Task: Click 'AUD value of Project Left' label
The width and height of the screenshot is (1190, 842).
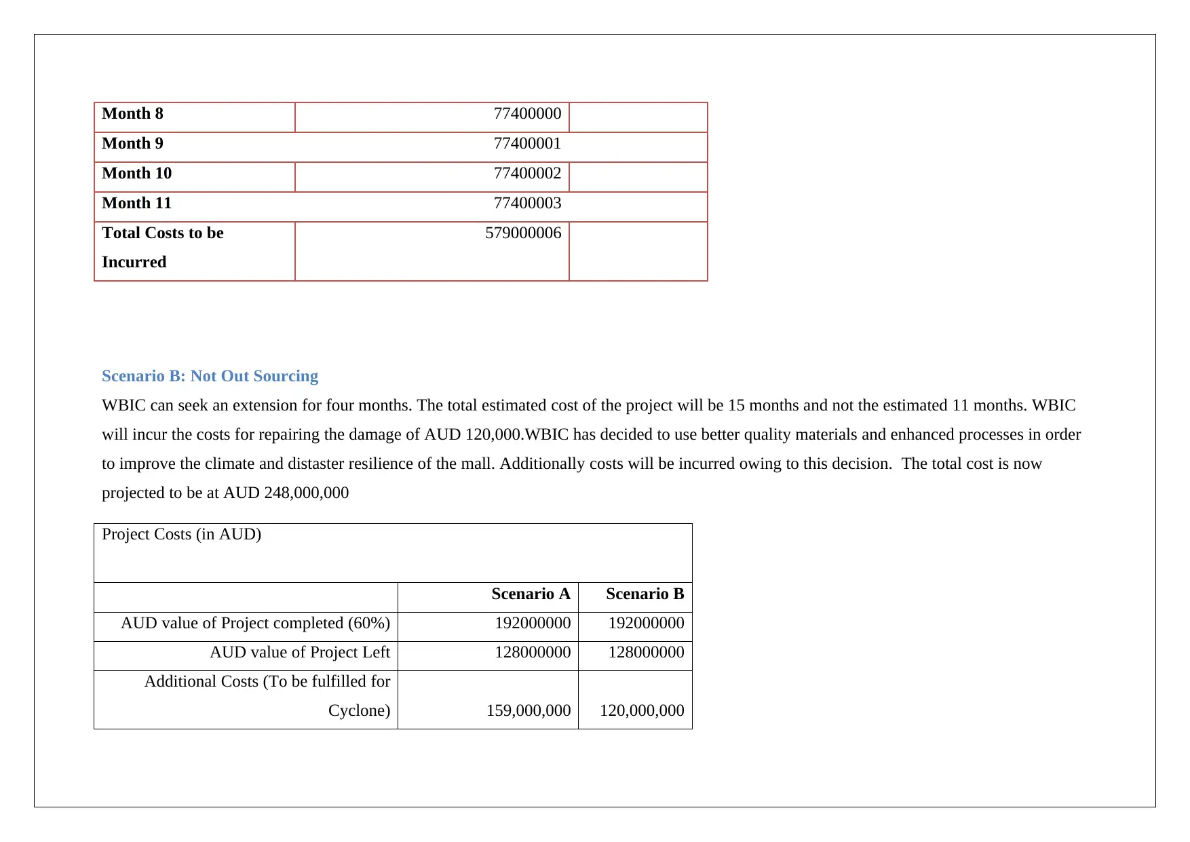Action: pyautogui.click(x=300, y=653)
